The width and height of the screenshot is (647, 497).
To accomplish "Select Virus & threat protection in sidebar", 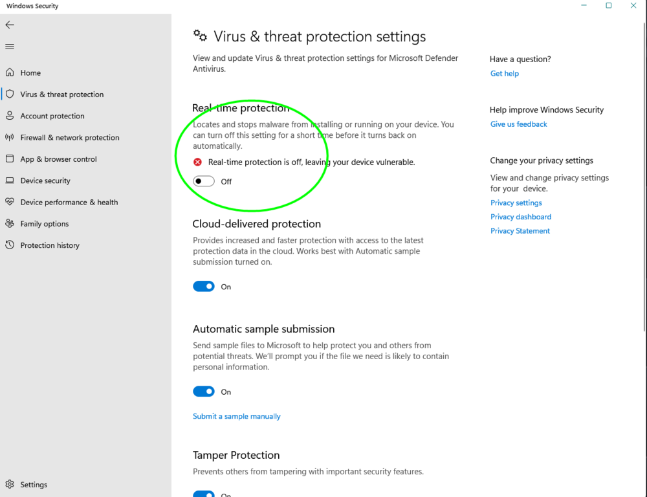I will click(61, 94).
